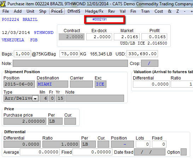Image resolution: width=193 pixels, height=159 pixels.
Task: Open the Unit menu
Action: click(x=30, y=11)
